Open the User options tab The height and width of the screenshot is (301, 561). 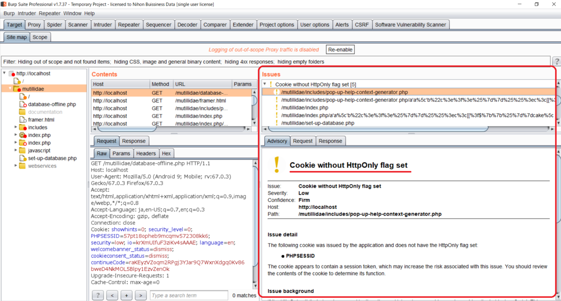tap(315, 25)
